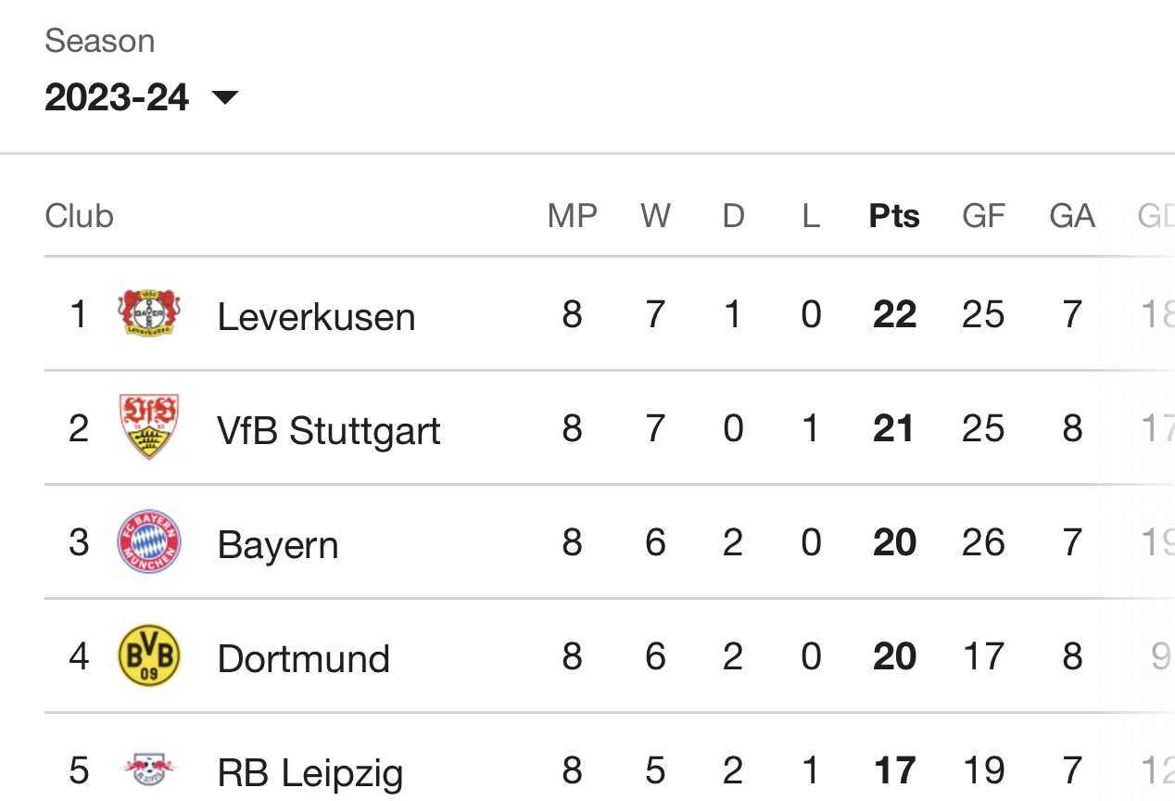Open the 2023-24 season dropdown

142,96
